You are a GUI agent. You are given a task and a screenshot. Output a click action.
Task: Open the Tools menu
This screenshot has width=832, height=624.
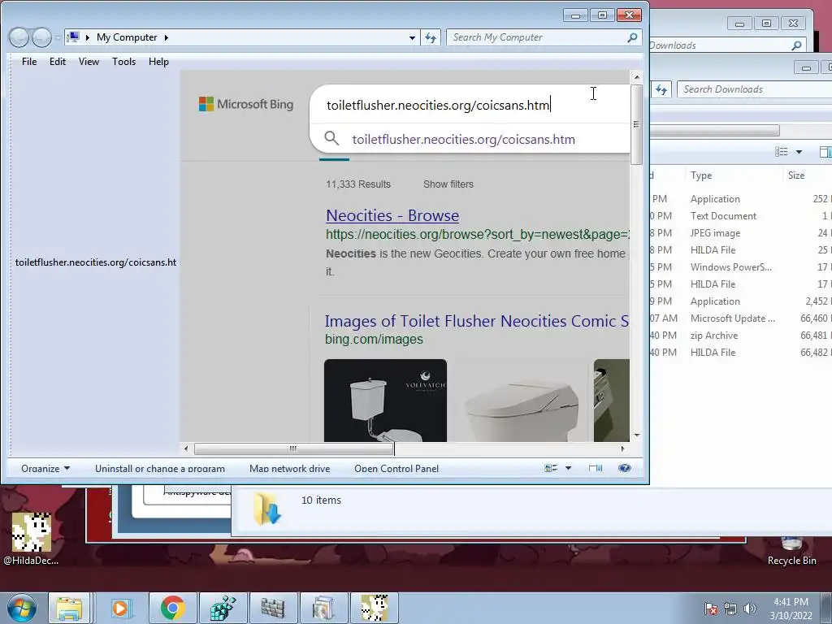tap(123, 62)
